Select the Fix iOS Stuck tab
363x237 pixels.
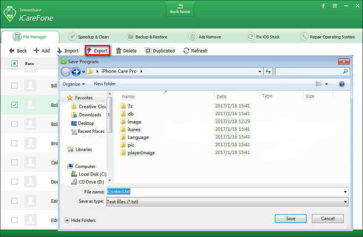263,37
